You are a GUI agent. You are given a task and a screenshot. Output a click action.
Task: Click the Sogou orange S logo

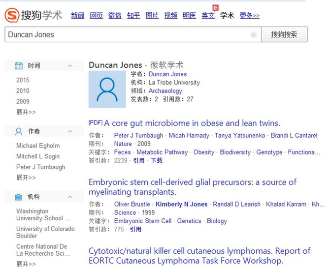12,15
